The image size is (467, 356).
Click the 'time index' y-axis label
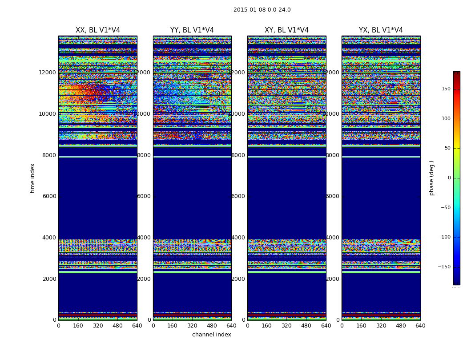tap(32, 178)
